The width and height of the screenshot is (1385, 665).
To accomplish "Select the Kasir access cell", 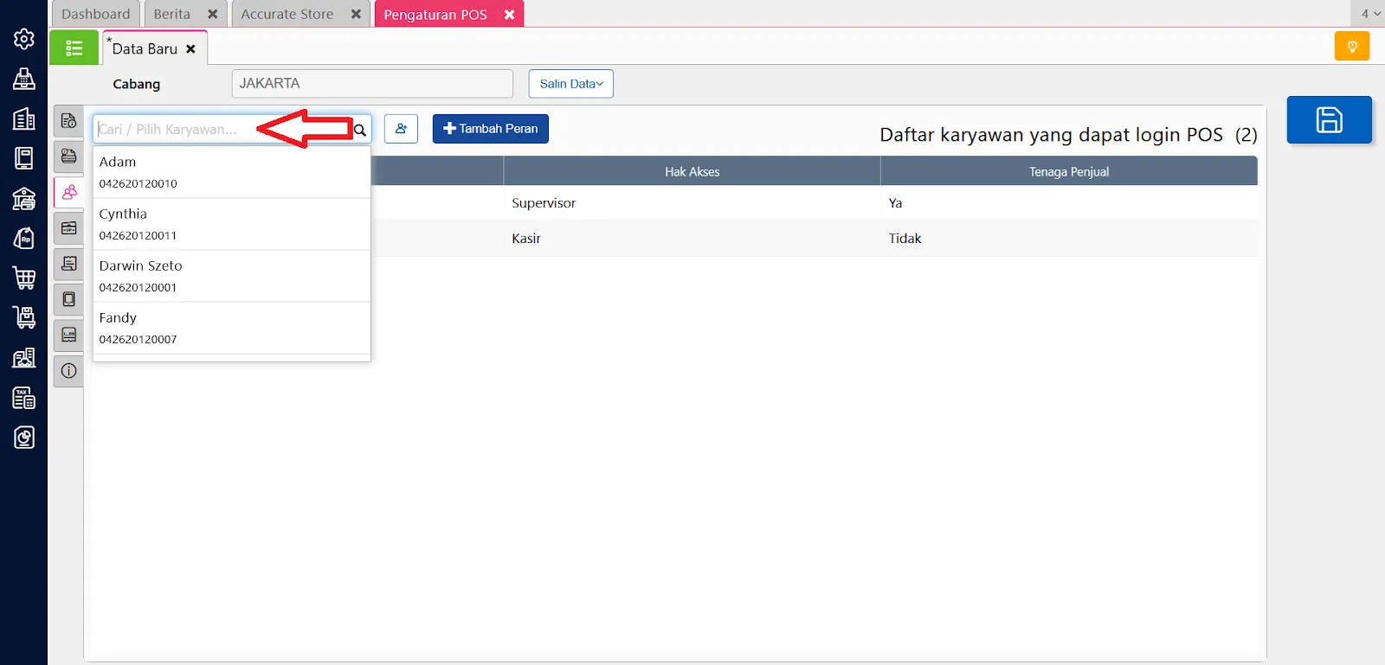I will click(692, 239).
